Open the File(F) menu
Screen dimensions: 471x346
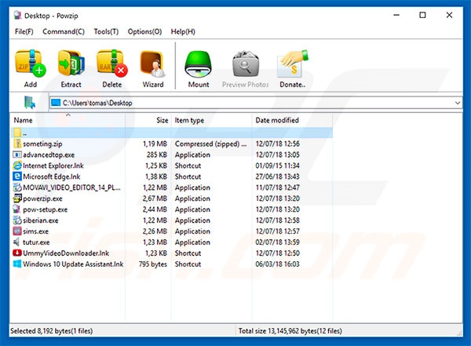(24, 31)
